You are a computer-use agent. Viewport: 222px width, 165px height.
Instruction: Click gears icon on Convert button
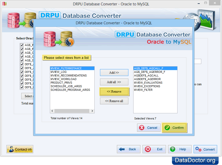click(x=198, y=149)
